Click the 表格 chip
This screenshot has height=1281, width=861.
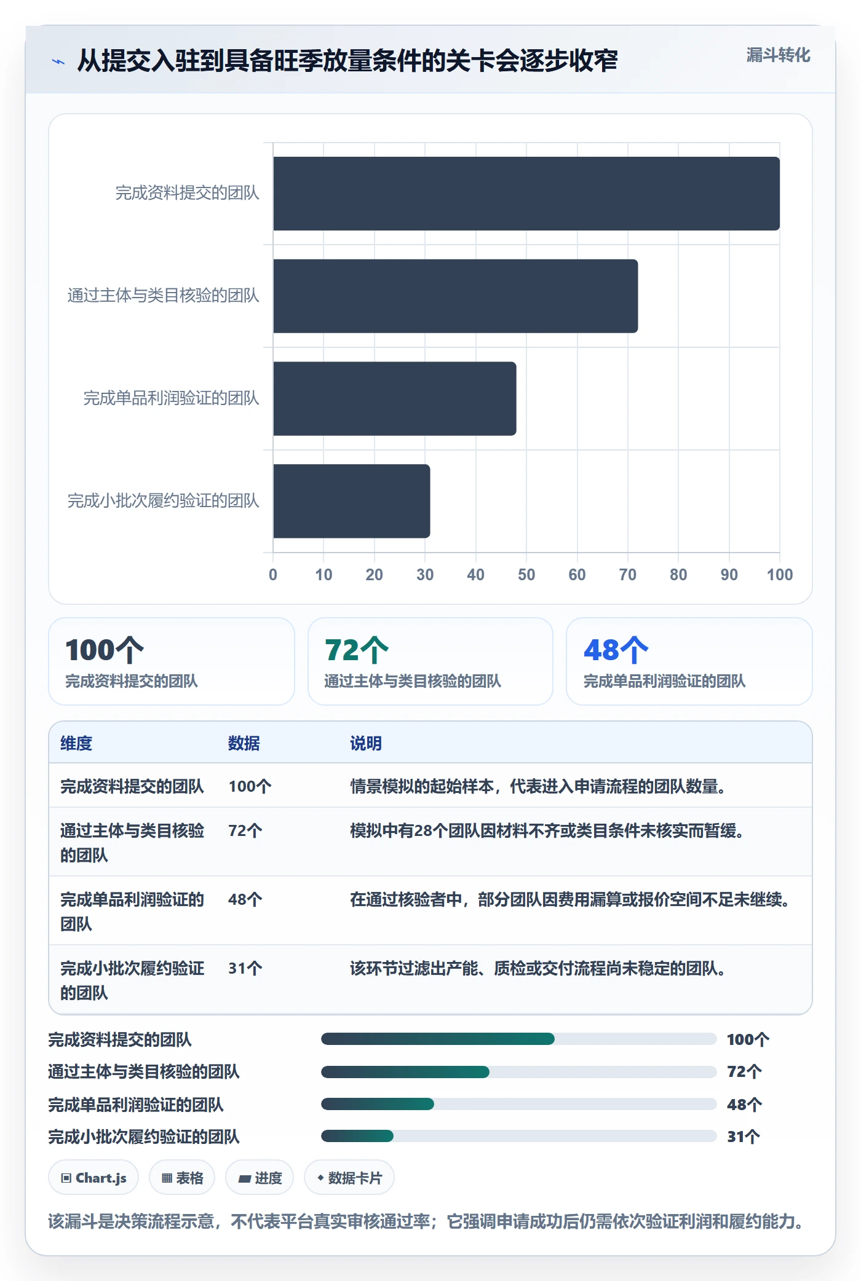coord(182,1178)
